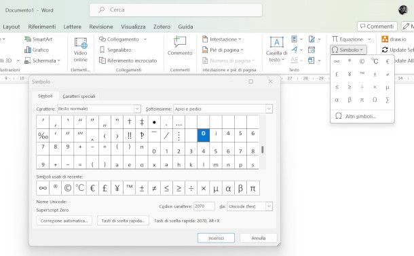The width and height of the screenshot is (414, 256).
Task: Open the Carattere font dropdown
Action: (137, 109)
